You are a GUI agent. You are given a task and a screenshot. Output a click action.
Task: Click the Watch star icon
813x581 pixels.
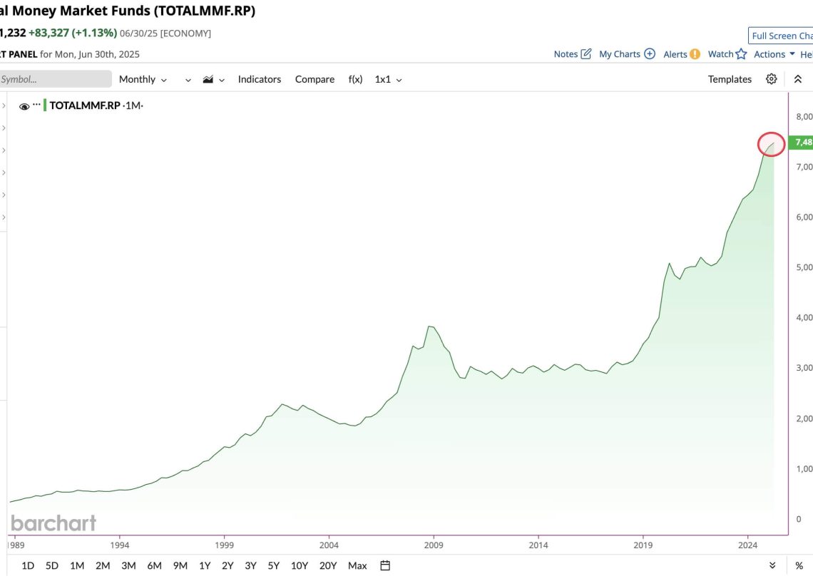point(741,54)
